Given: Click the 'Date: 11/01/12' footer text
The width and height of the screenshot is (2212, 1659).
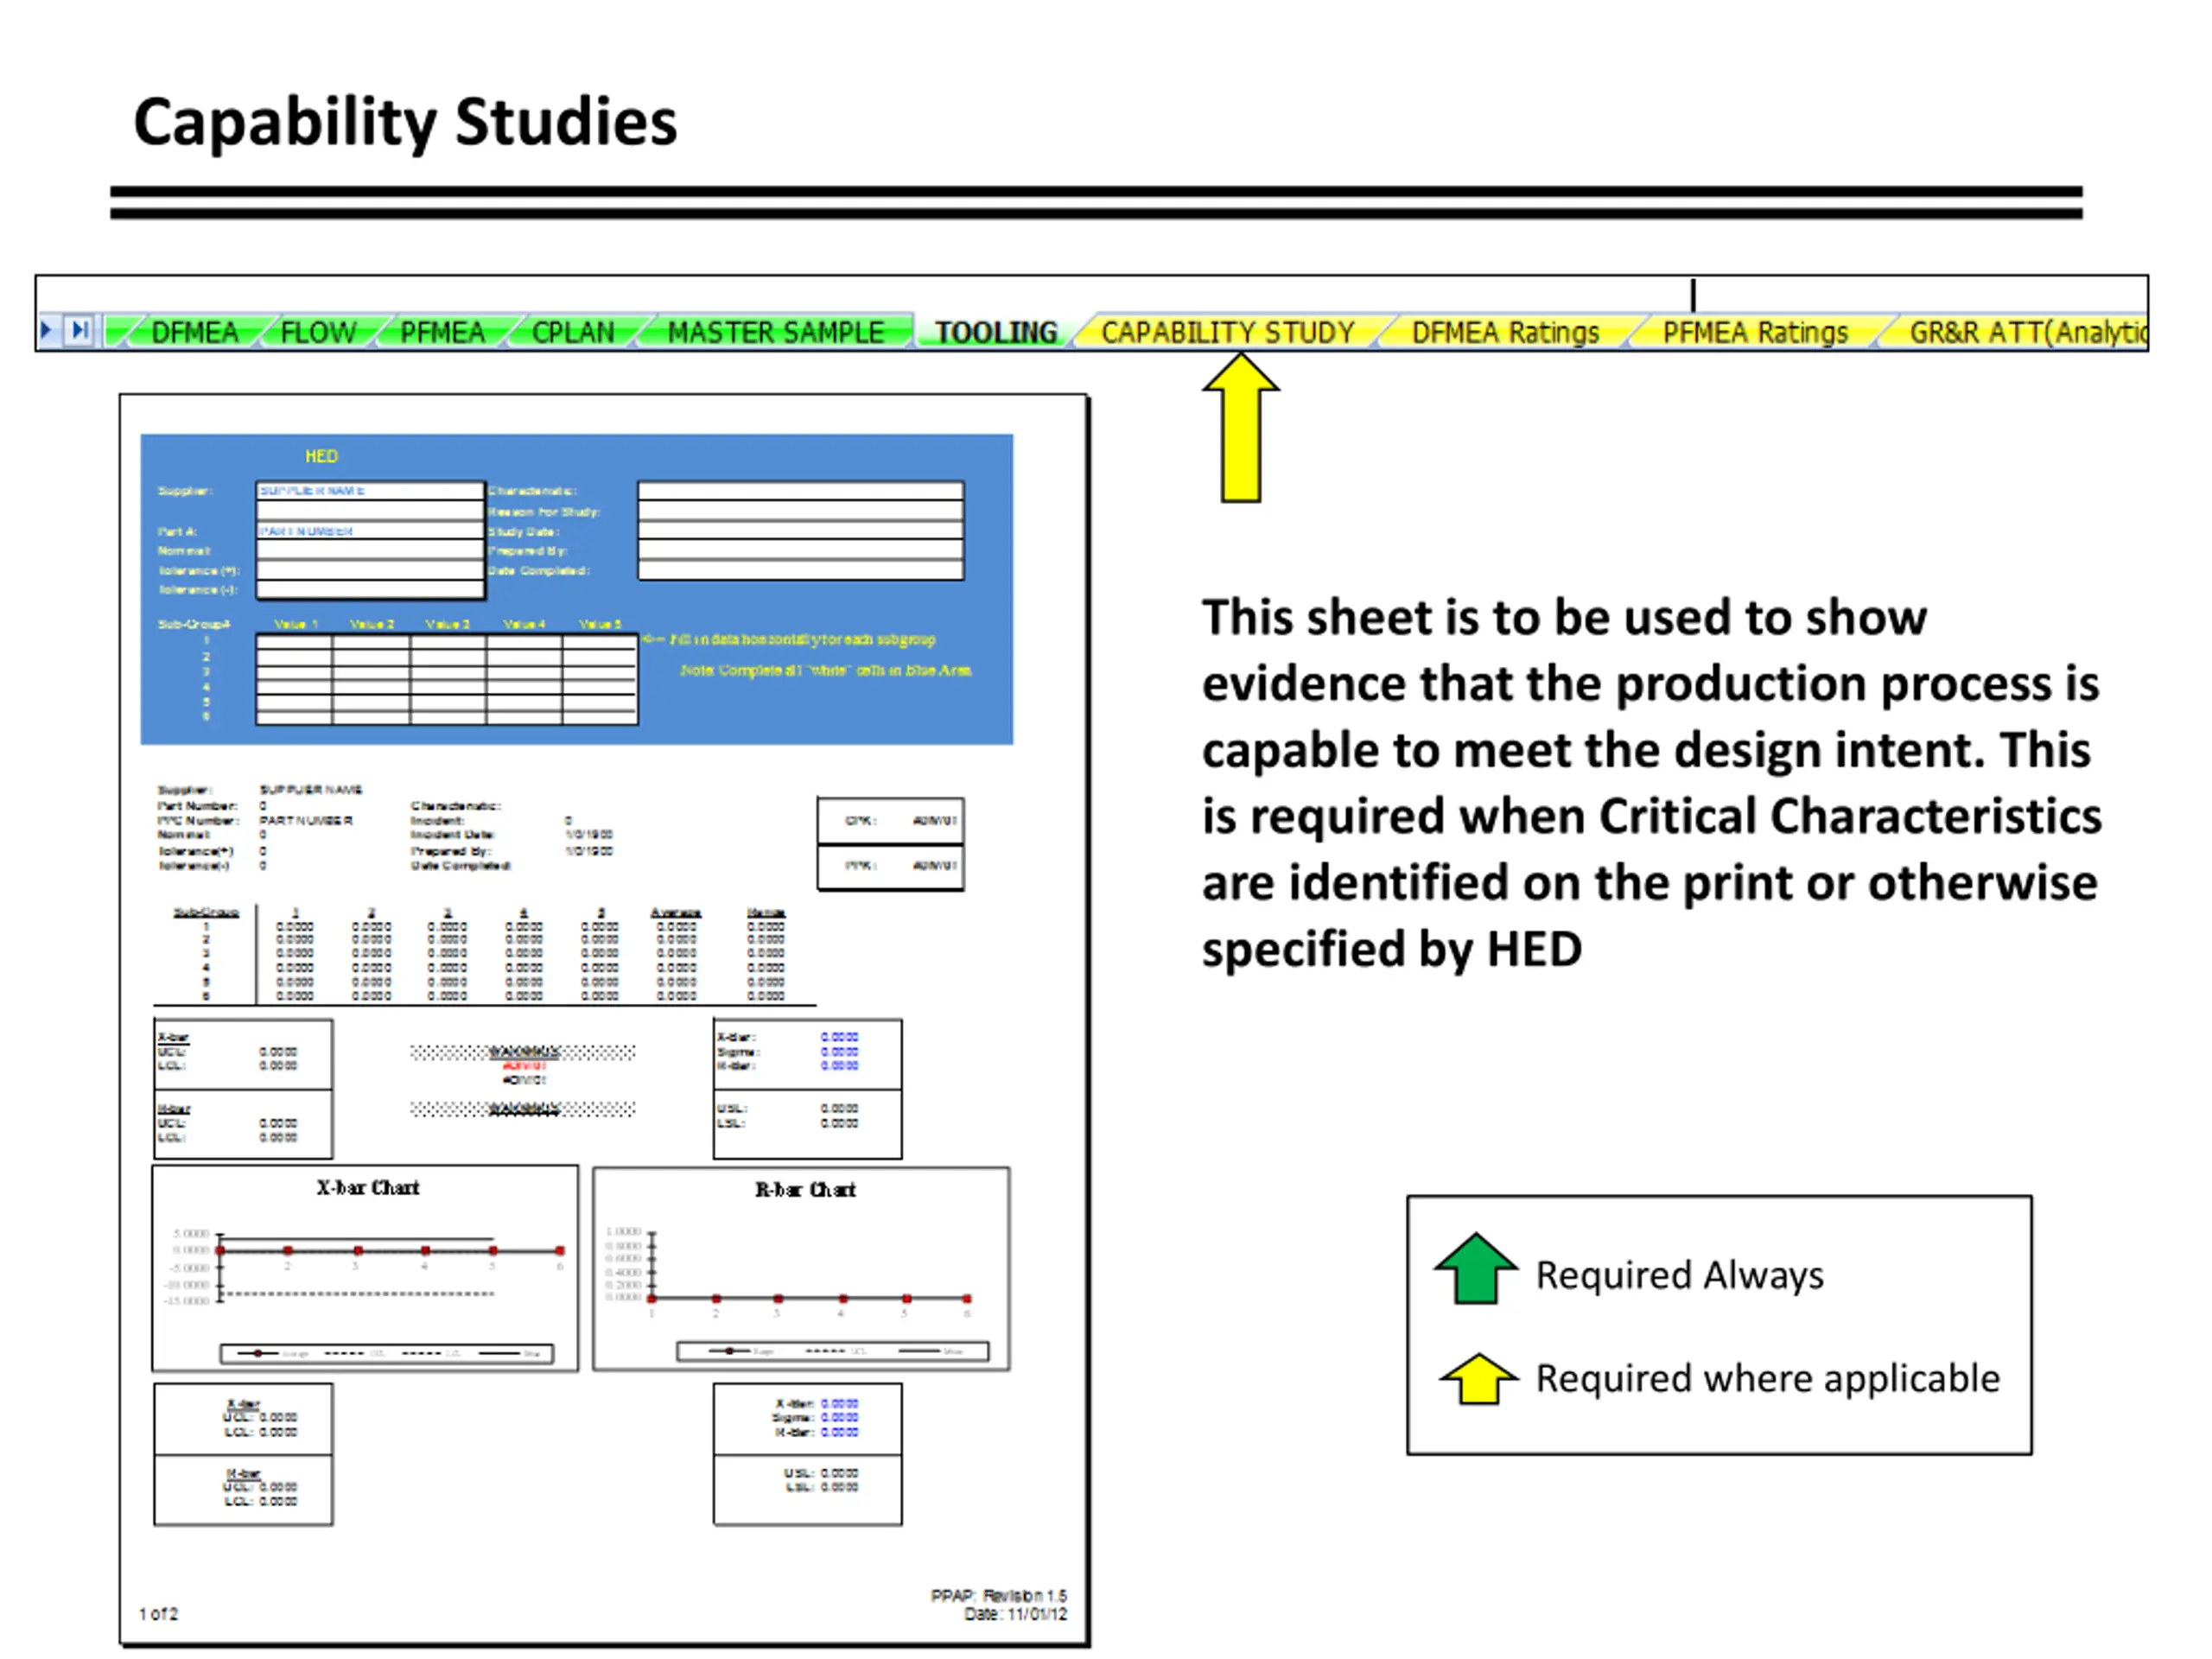Looking at the screenshot, I should pos(1015,1614).
